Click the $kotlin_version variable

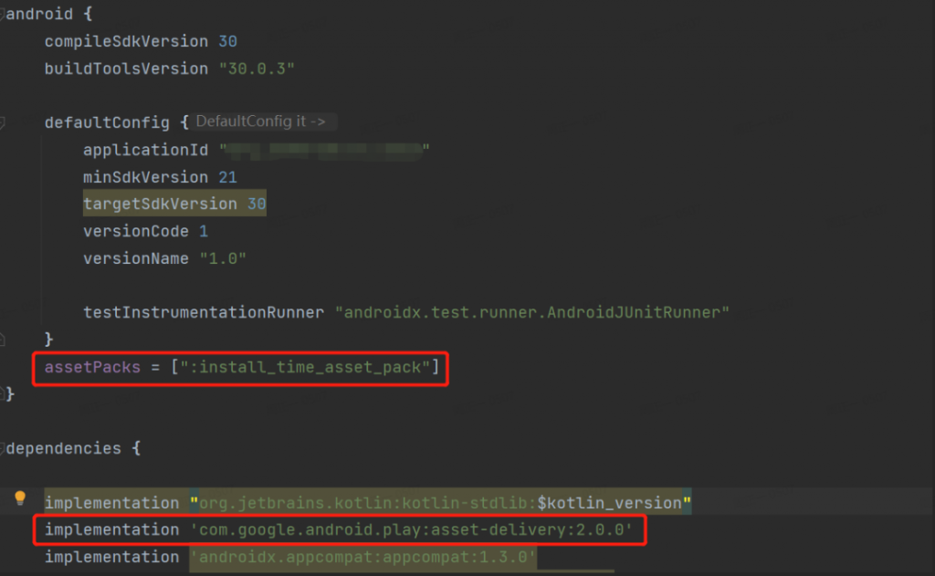point(609,503)
